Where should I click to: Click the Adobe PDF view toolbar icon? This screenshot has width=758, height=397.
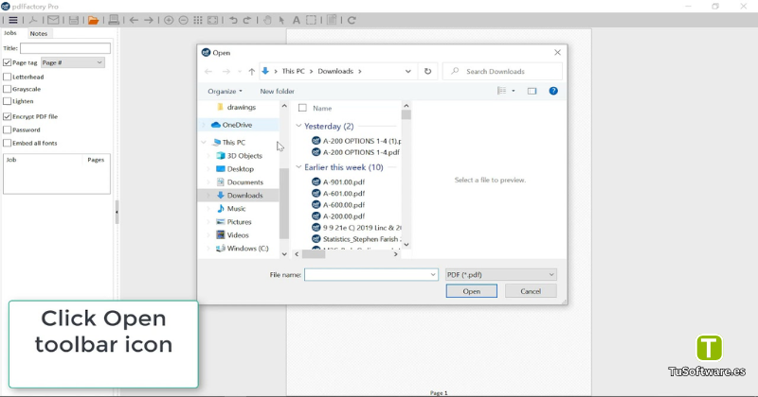[x=33, y=20]
